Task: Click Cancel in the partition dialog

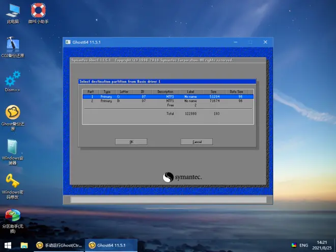Action: (197, 142)
